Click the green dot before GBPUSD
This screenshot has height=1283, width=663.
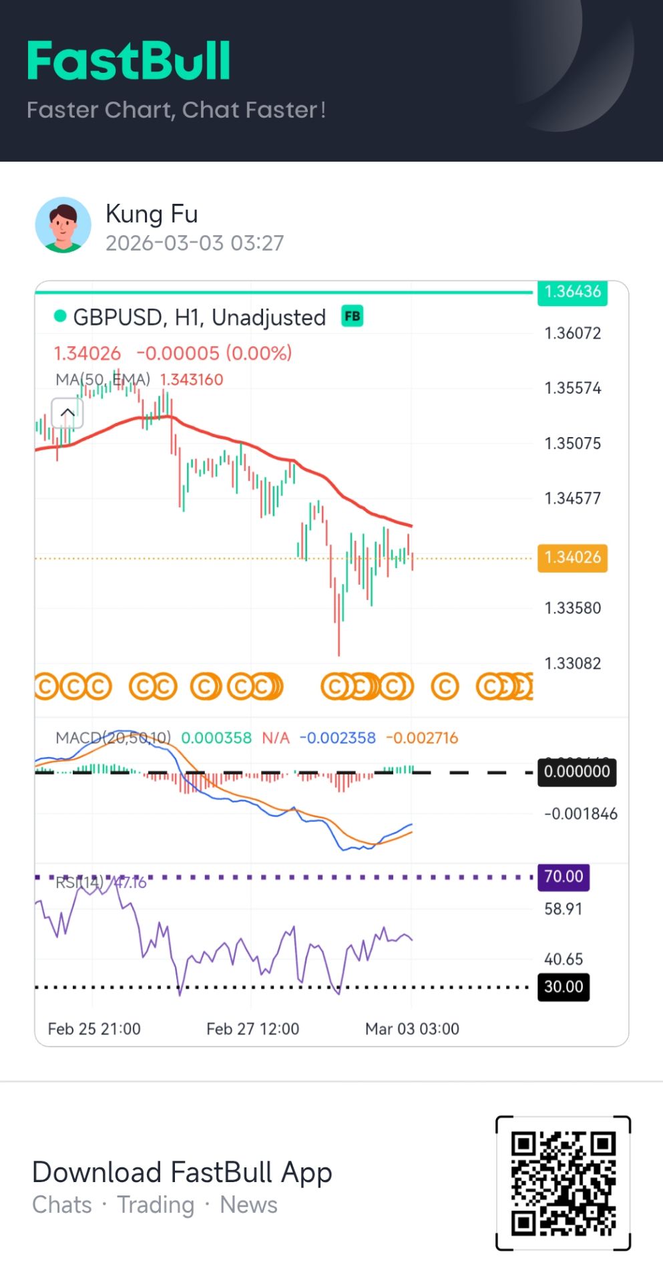click(x=60, y=316)
